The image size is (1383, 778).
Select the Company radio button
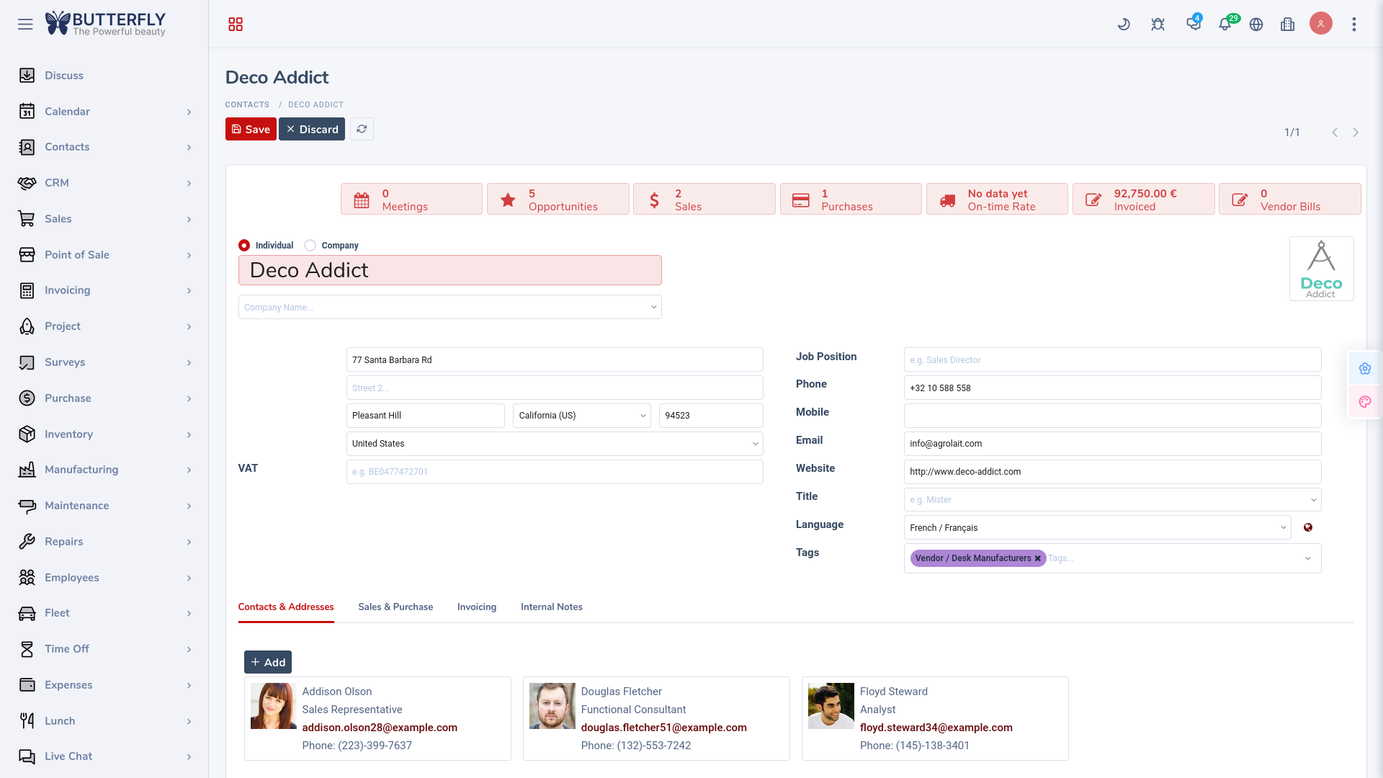(x=310, y=246)
